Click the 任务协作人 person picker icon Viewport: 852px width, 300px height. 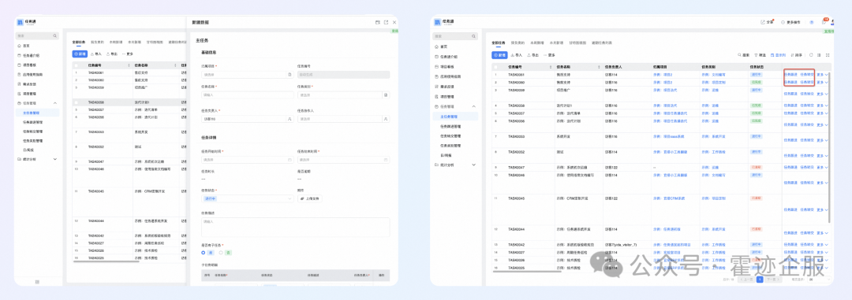coord(386,118)
